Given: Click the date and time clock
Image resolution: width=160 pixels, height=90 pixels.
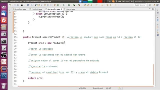Looking at the screenshot, I should coord(145,1).
